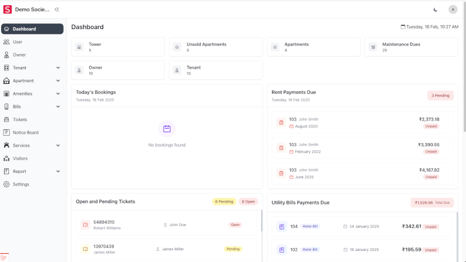Click the 3 Pending rent badge

440,95
